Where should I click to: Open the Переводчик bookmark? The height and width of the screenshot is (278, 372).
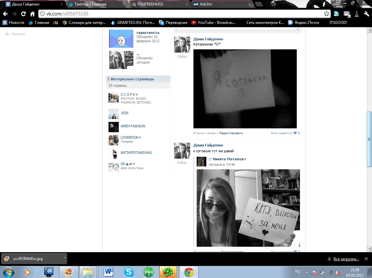(173, 23)
